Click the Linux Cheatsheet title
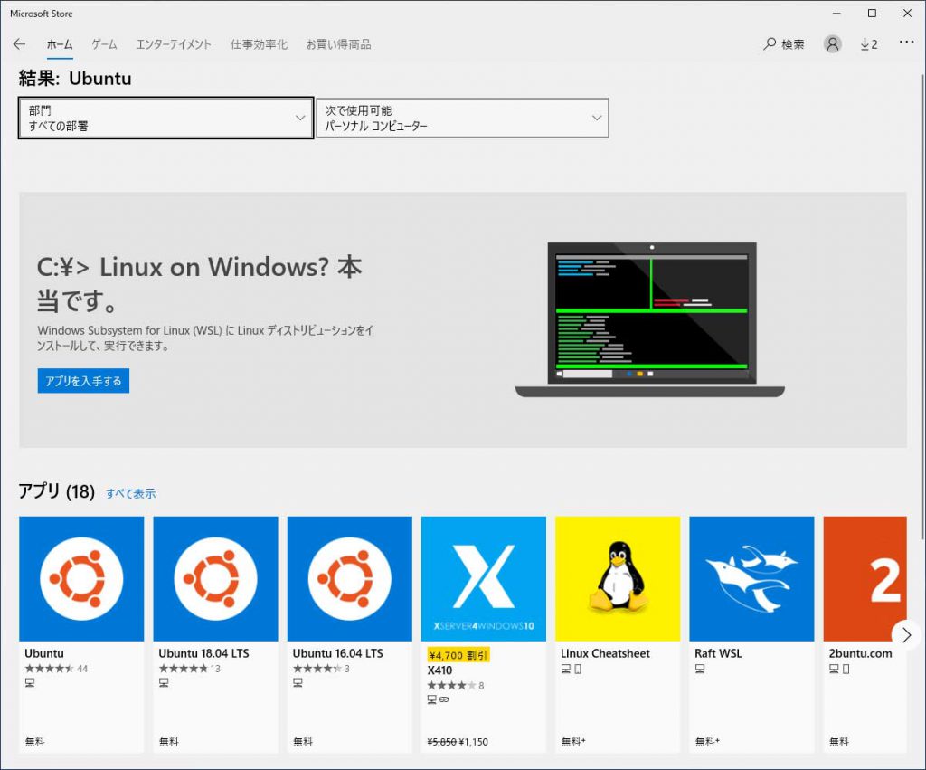926x770 pixels. pyautogui.click(x=605, y=653)
